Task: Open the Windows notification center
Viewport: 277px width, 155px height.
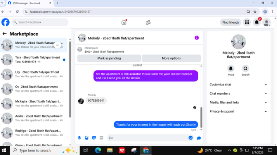Action: pyautogui.click(x=270, y=150)
